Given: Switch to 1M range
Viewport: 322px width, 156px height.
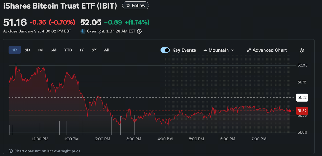Looking at the screenshot, I should (40, 50).
